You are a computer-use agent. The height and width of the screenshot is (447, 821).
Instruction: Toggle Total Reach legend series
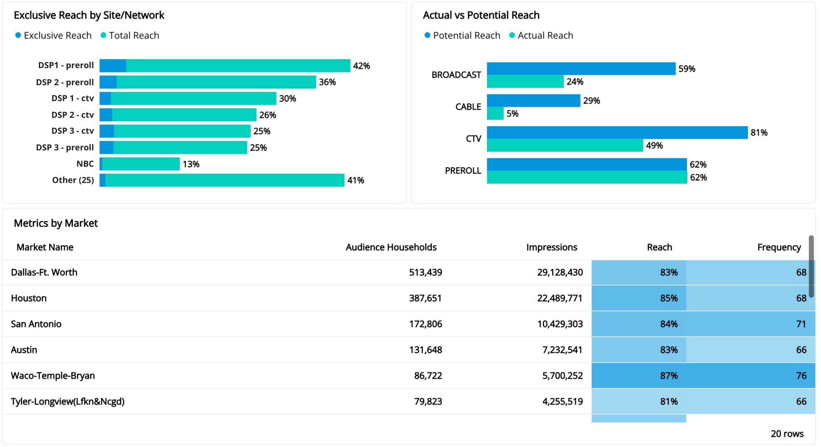point(129,36)
